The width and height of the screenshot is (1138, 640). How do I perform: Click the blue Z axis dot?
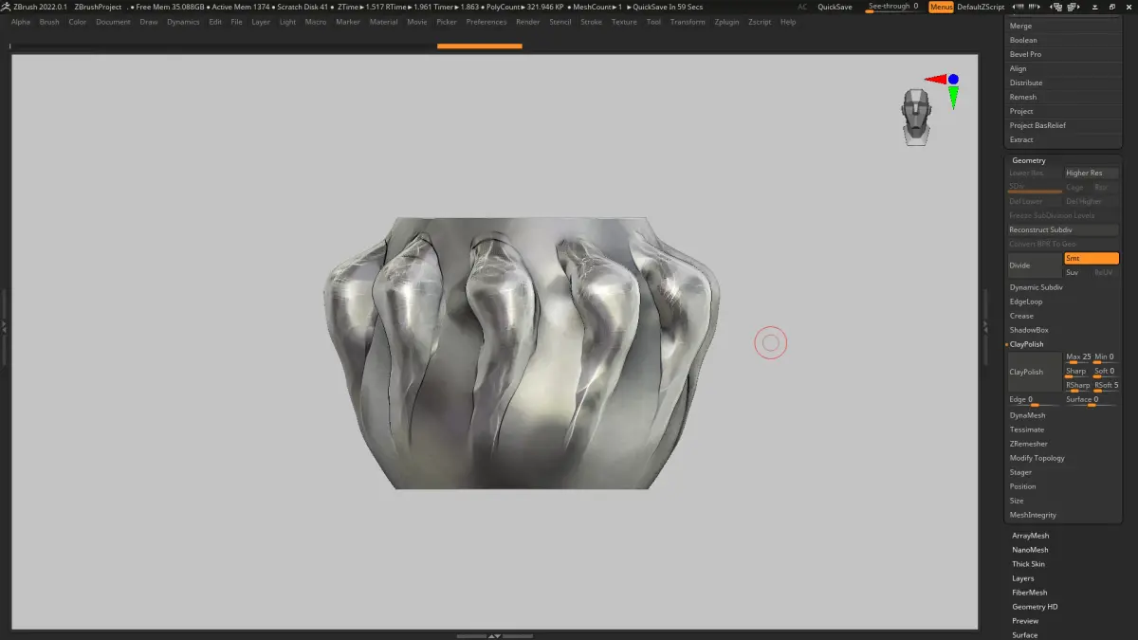(x=953, y=80)
